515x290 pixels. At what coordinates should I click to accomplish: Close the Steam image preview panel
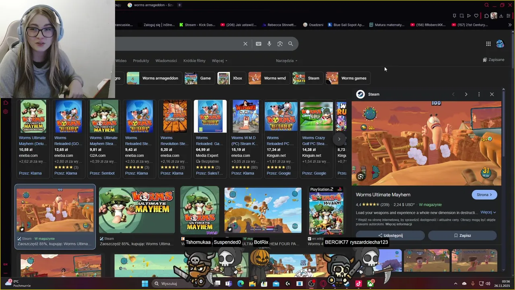pyautogui.click(x=492, y=94)
